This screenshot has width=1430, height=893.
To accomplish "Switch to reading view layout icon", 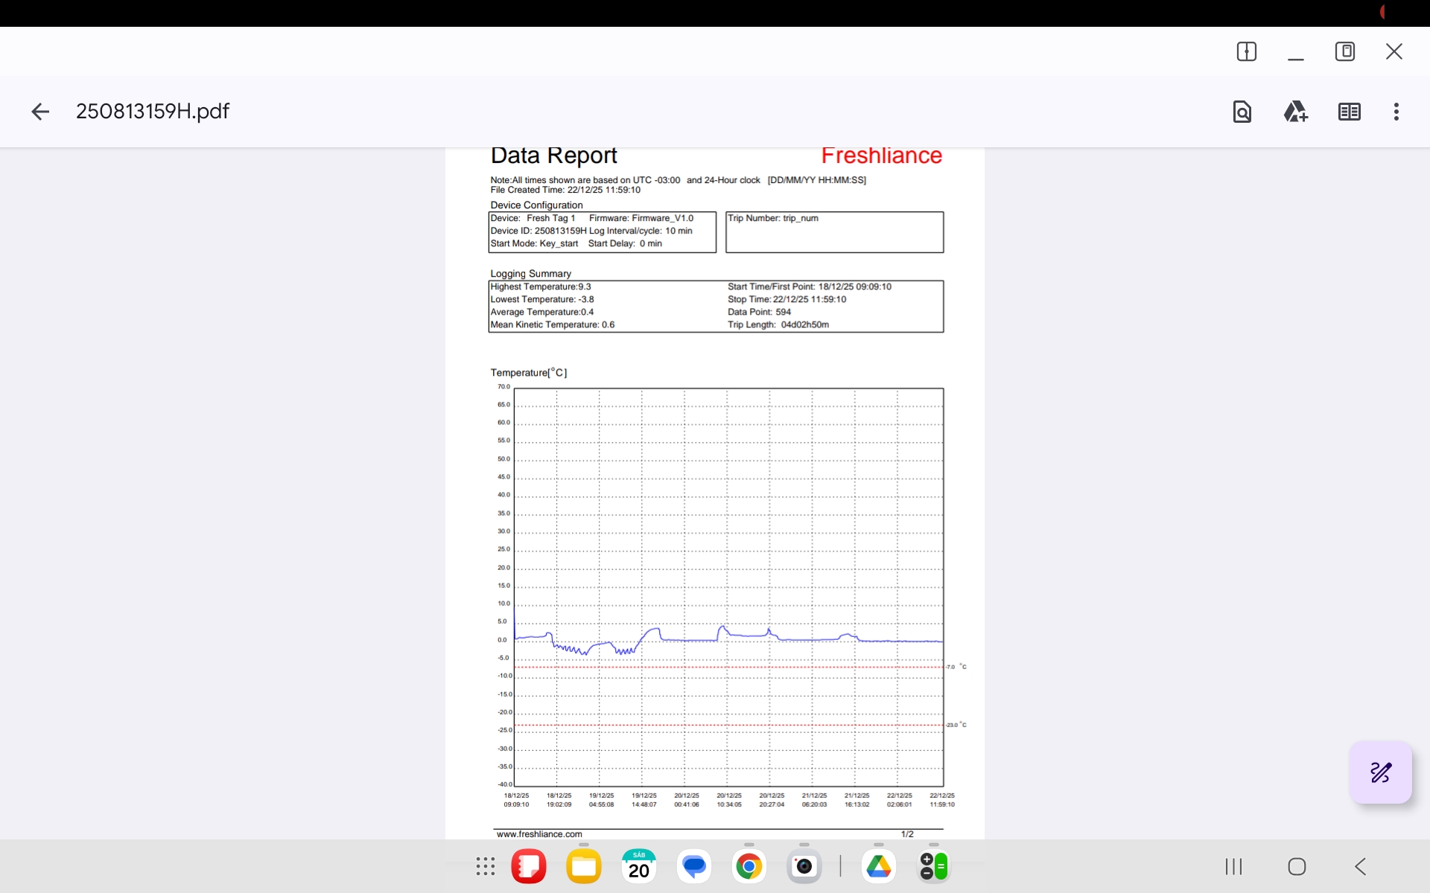I will pyautogui.click(x=1349, y=112).
